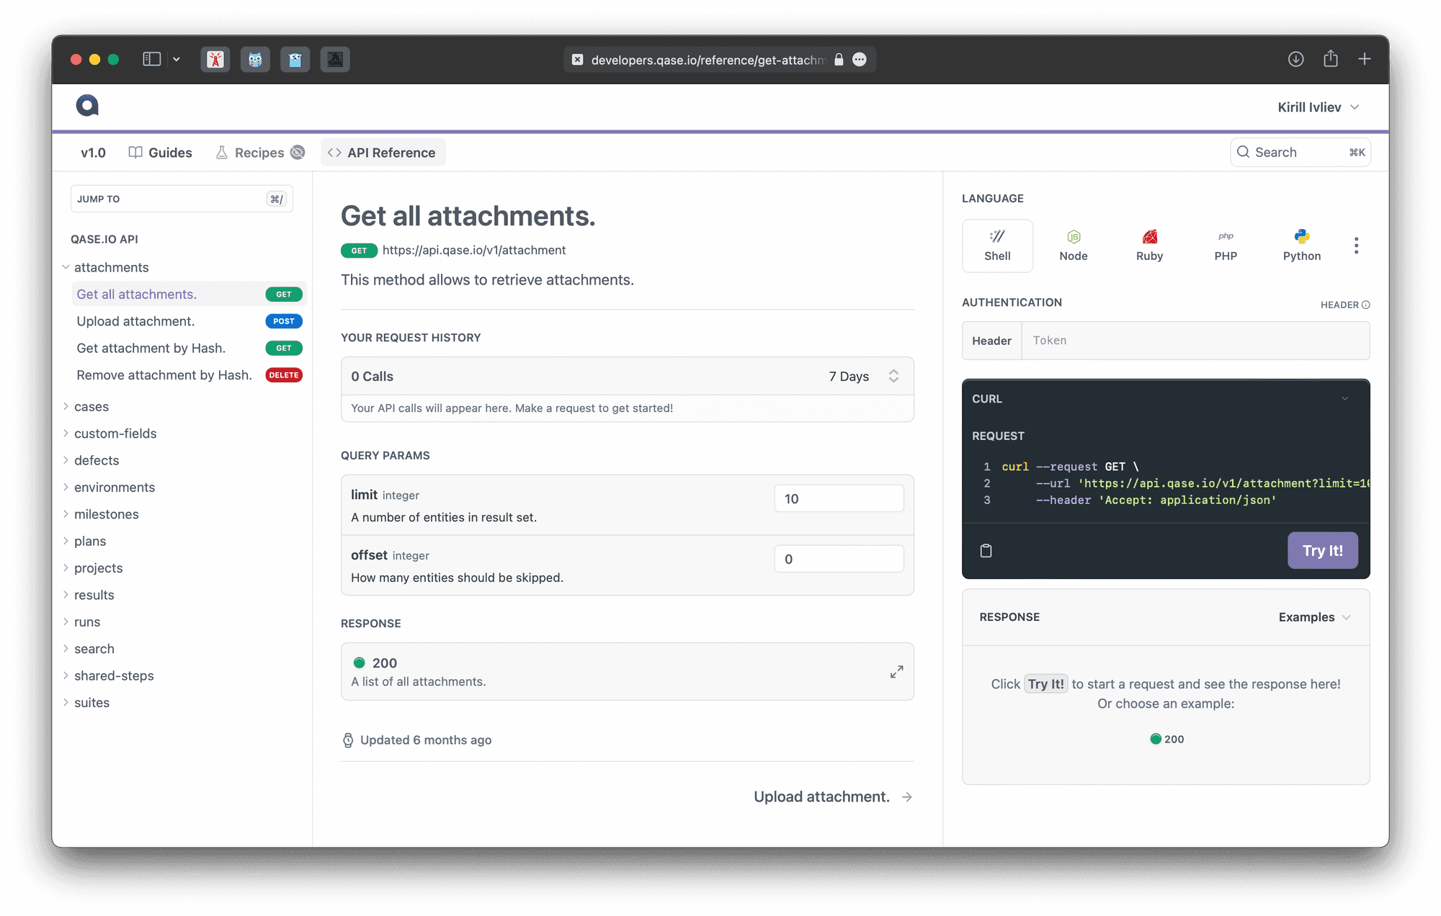The height and width of the screenshot is (916, 1441).
Task: Open the Examples response dropdown
Action: click(1314, 617)
